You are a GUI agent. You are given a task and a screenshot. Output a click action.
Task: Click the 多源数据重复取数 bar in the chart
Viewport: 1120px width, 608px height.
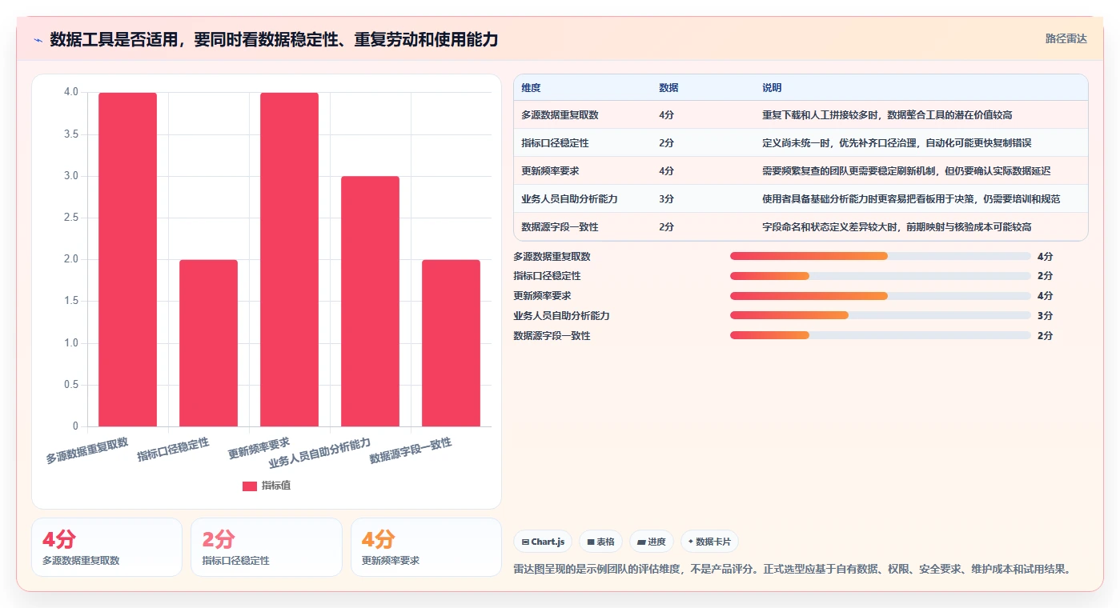pos(127,259)
